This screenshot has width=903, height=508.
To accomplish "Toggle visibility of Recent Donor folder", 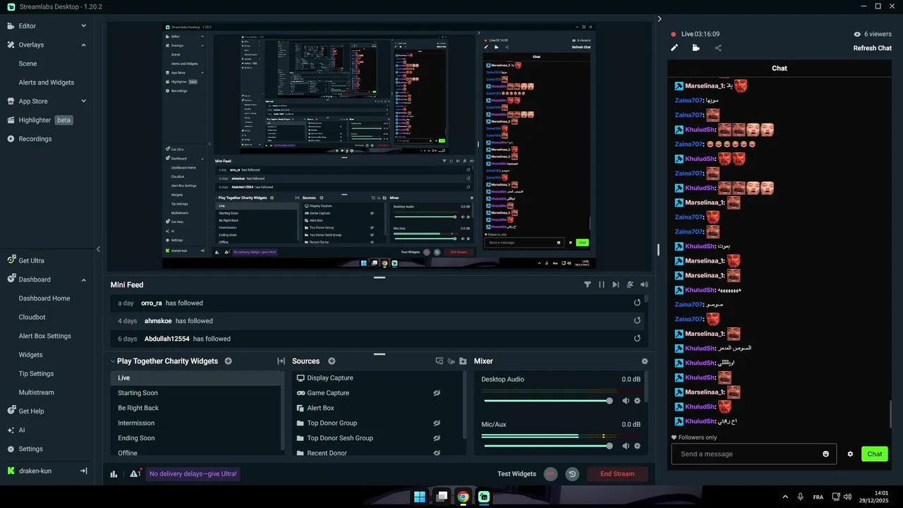I will tap(437, 453).
